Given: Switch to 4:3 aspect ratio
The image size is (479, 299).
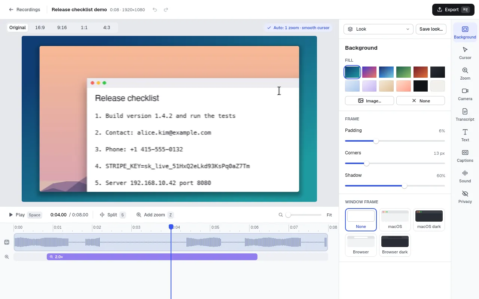Looking at the screenshot, I should pyautogui.click(x=107, y=28).
